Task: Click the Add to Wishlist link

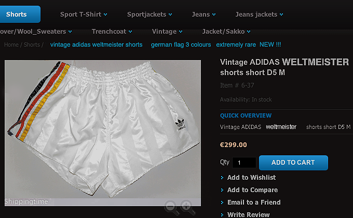Action: 251,178
